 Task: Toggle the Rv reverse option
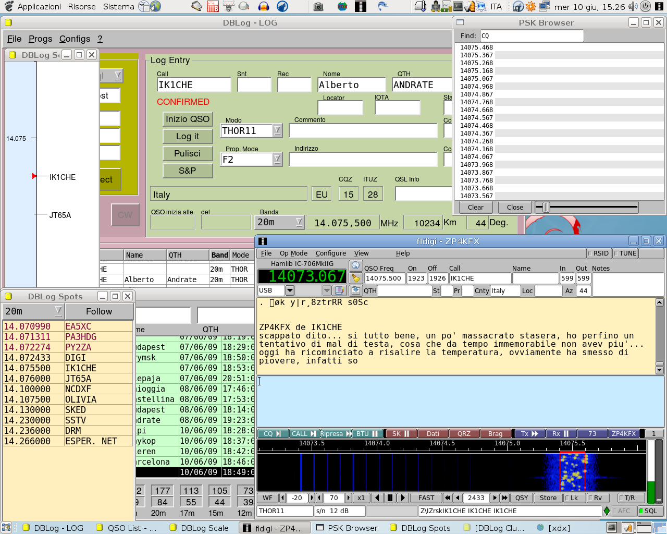[598, 498]
